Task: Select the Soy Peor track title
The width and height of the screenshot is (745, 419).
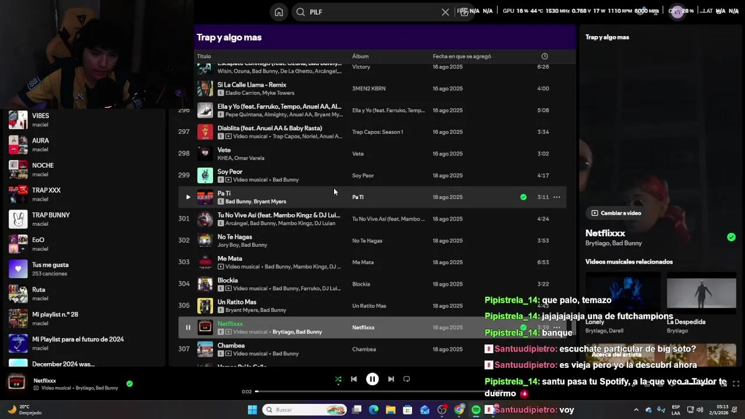Action: [x=230, y=172]
